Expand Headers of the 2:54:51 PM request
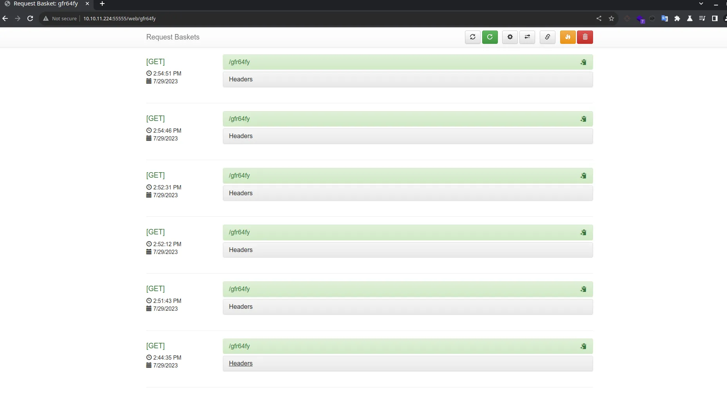This screenshot has height=407, width=727. pos(241,79)
